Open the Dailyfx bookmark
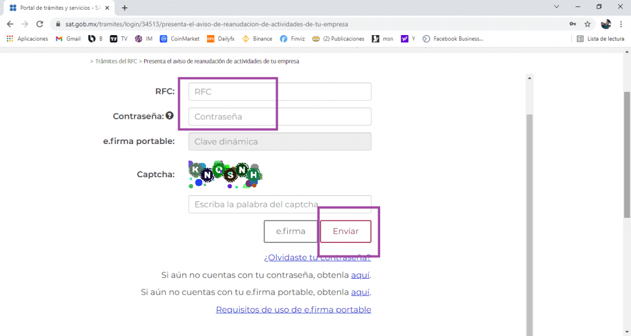Image resolution: width=631 pixels, height=336 pixels. click(221, 39)
